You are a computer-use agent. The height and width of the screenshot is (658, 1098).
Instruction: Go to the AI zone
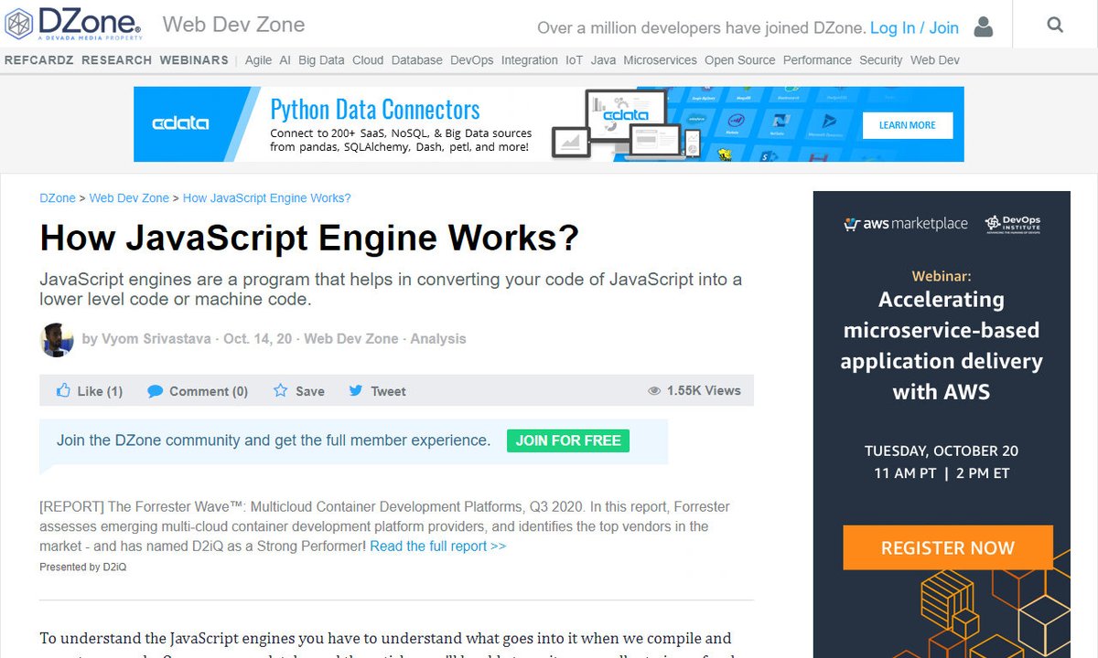(285, 60)
